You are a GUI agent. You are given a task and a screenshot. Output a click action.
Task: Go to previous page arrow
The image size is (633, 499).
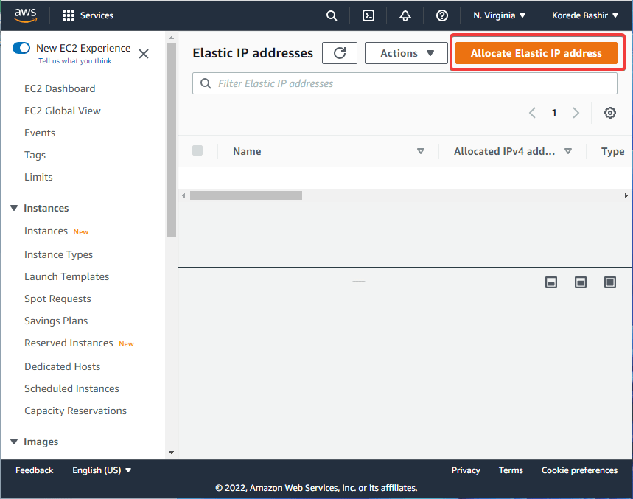533,113
